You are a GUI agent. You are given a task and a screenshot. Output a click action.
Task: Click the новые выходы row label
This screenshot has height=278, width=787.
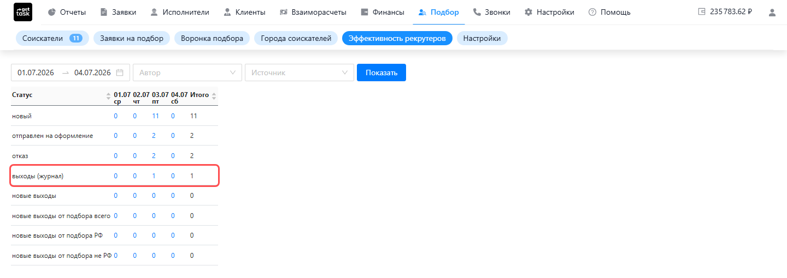(34, 196)
